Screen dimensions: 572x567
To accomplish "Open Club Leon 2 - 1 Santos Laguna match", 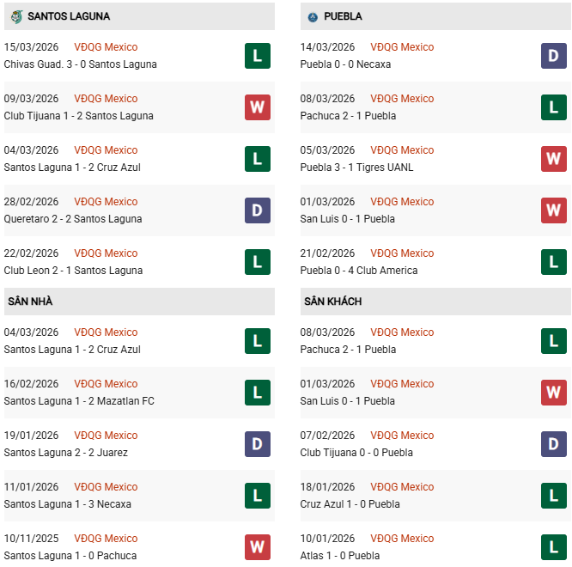I will [x=73, y=271].
